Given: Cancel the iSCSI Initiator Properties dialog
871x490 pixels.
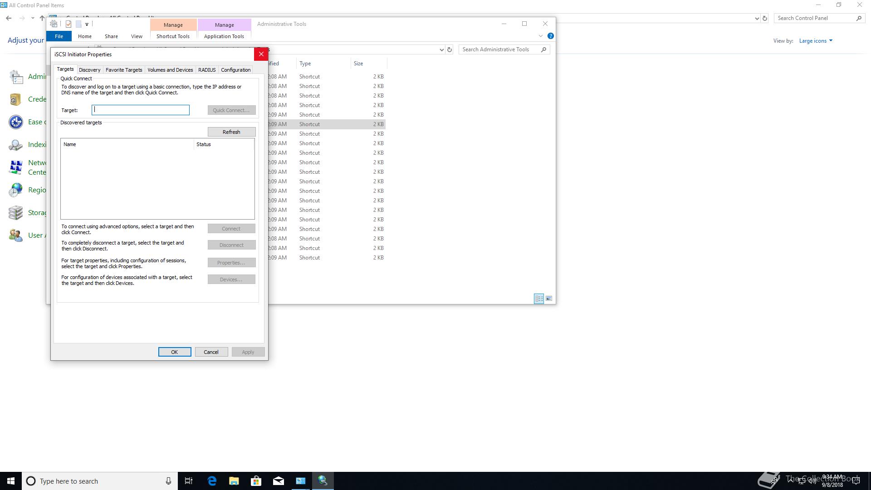Looking at the screenshot, I should (x=211, y=352).
